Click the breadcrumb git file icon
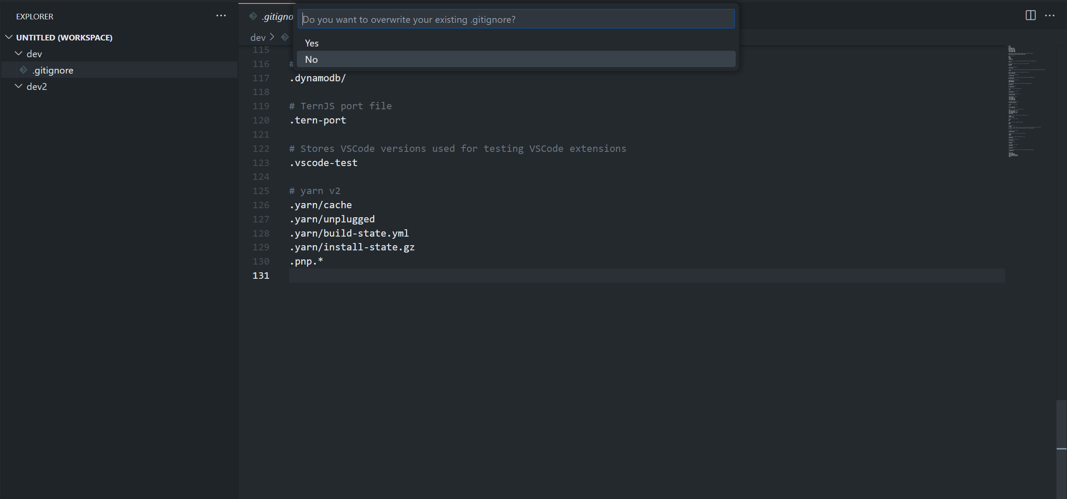The height and width of the screenshot is (499, 1067). (x=285, y=37)
